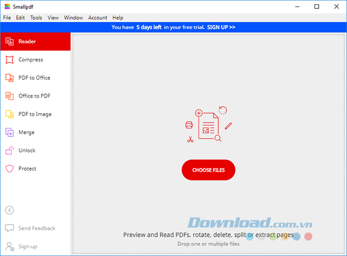The width and height of the screenshot is (347, 256).
Task: Click the Smallpdf logo in the title bar
Action: click(x=7, y=6)
